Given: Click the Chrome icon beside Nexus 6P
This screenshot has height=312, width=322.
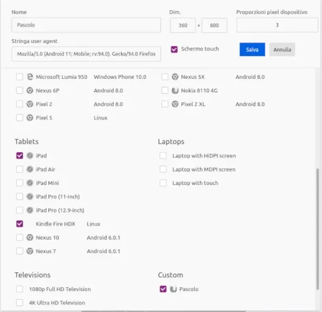Looking at the screenshot, I should tap(30, 90).
